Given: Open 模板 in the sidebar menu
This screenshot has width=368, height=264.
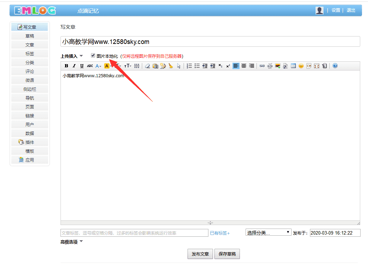Looking at the screenshot, I should [30, 151].
